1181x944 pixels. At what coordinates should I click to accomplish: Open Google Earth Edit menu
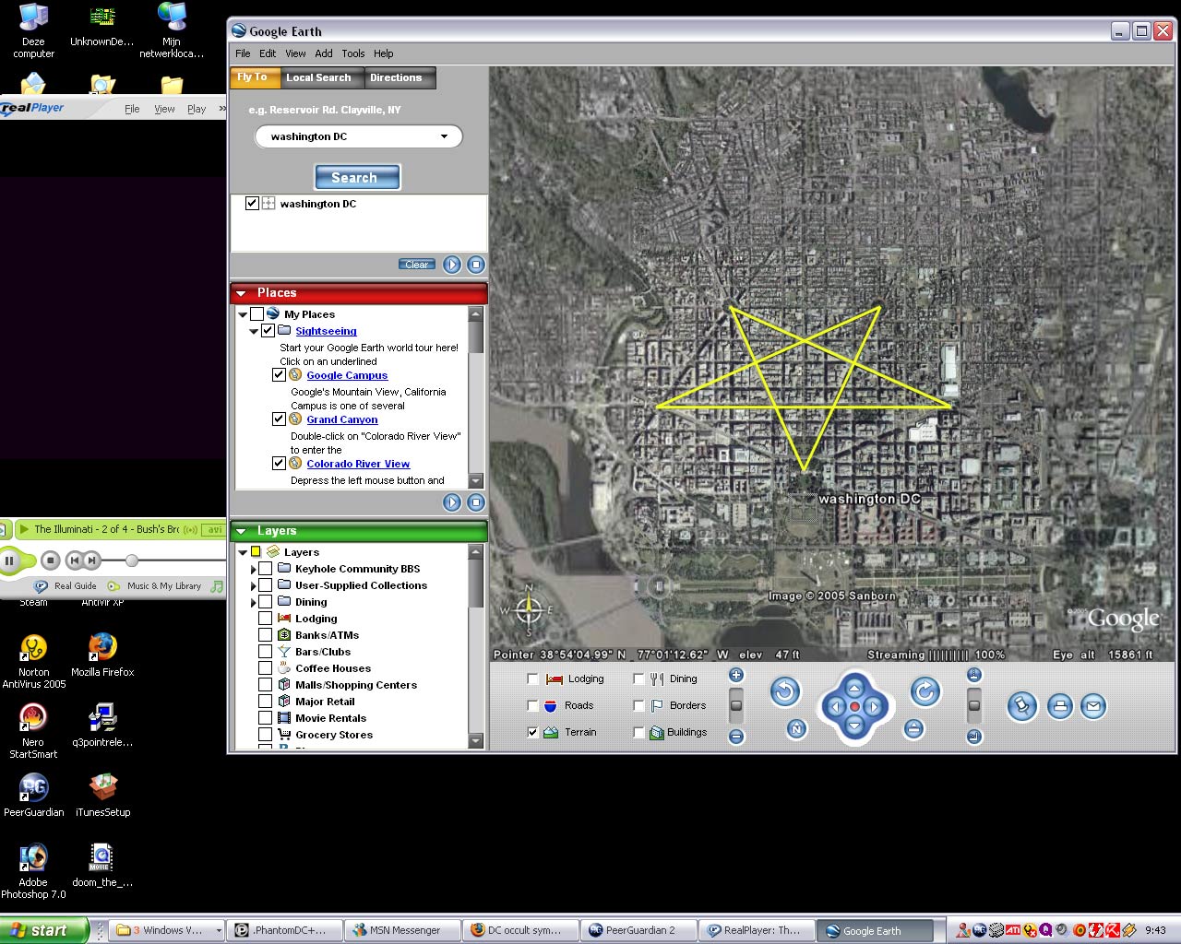pyautogui.click(x=268, y=53)
